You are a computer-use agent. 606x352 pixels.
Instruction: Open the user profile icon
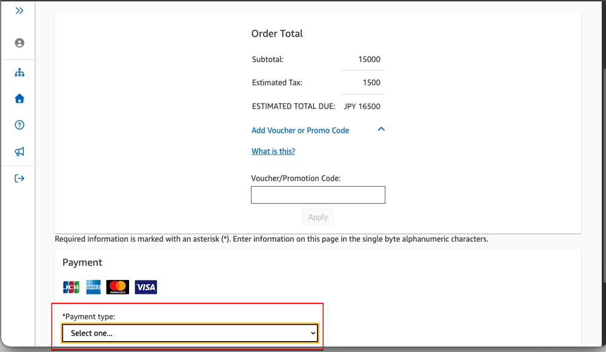pos(19,43)
